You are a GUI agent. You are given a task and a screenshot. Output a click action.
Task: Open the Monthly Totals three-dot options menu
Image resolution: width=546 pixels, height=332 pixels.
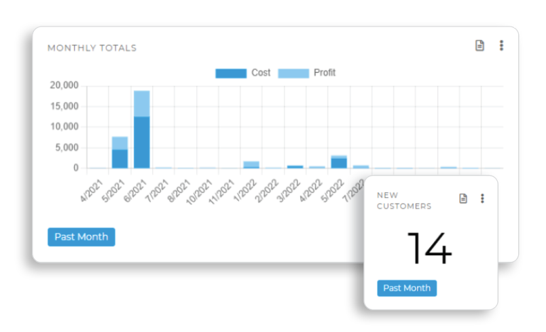[501, 45]
